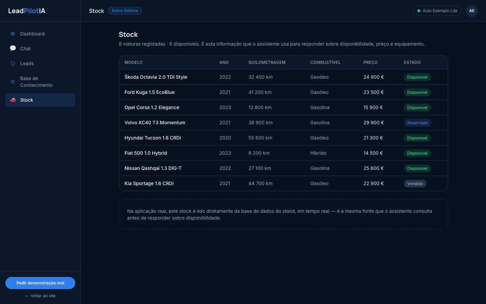Image resolution: width=486 pixels, height=304 pixels.
Task: Click the 15 900 € price
Action: point(373,107)
